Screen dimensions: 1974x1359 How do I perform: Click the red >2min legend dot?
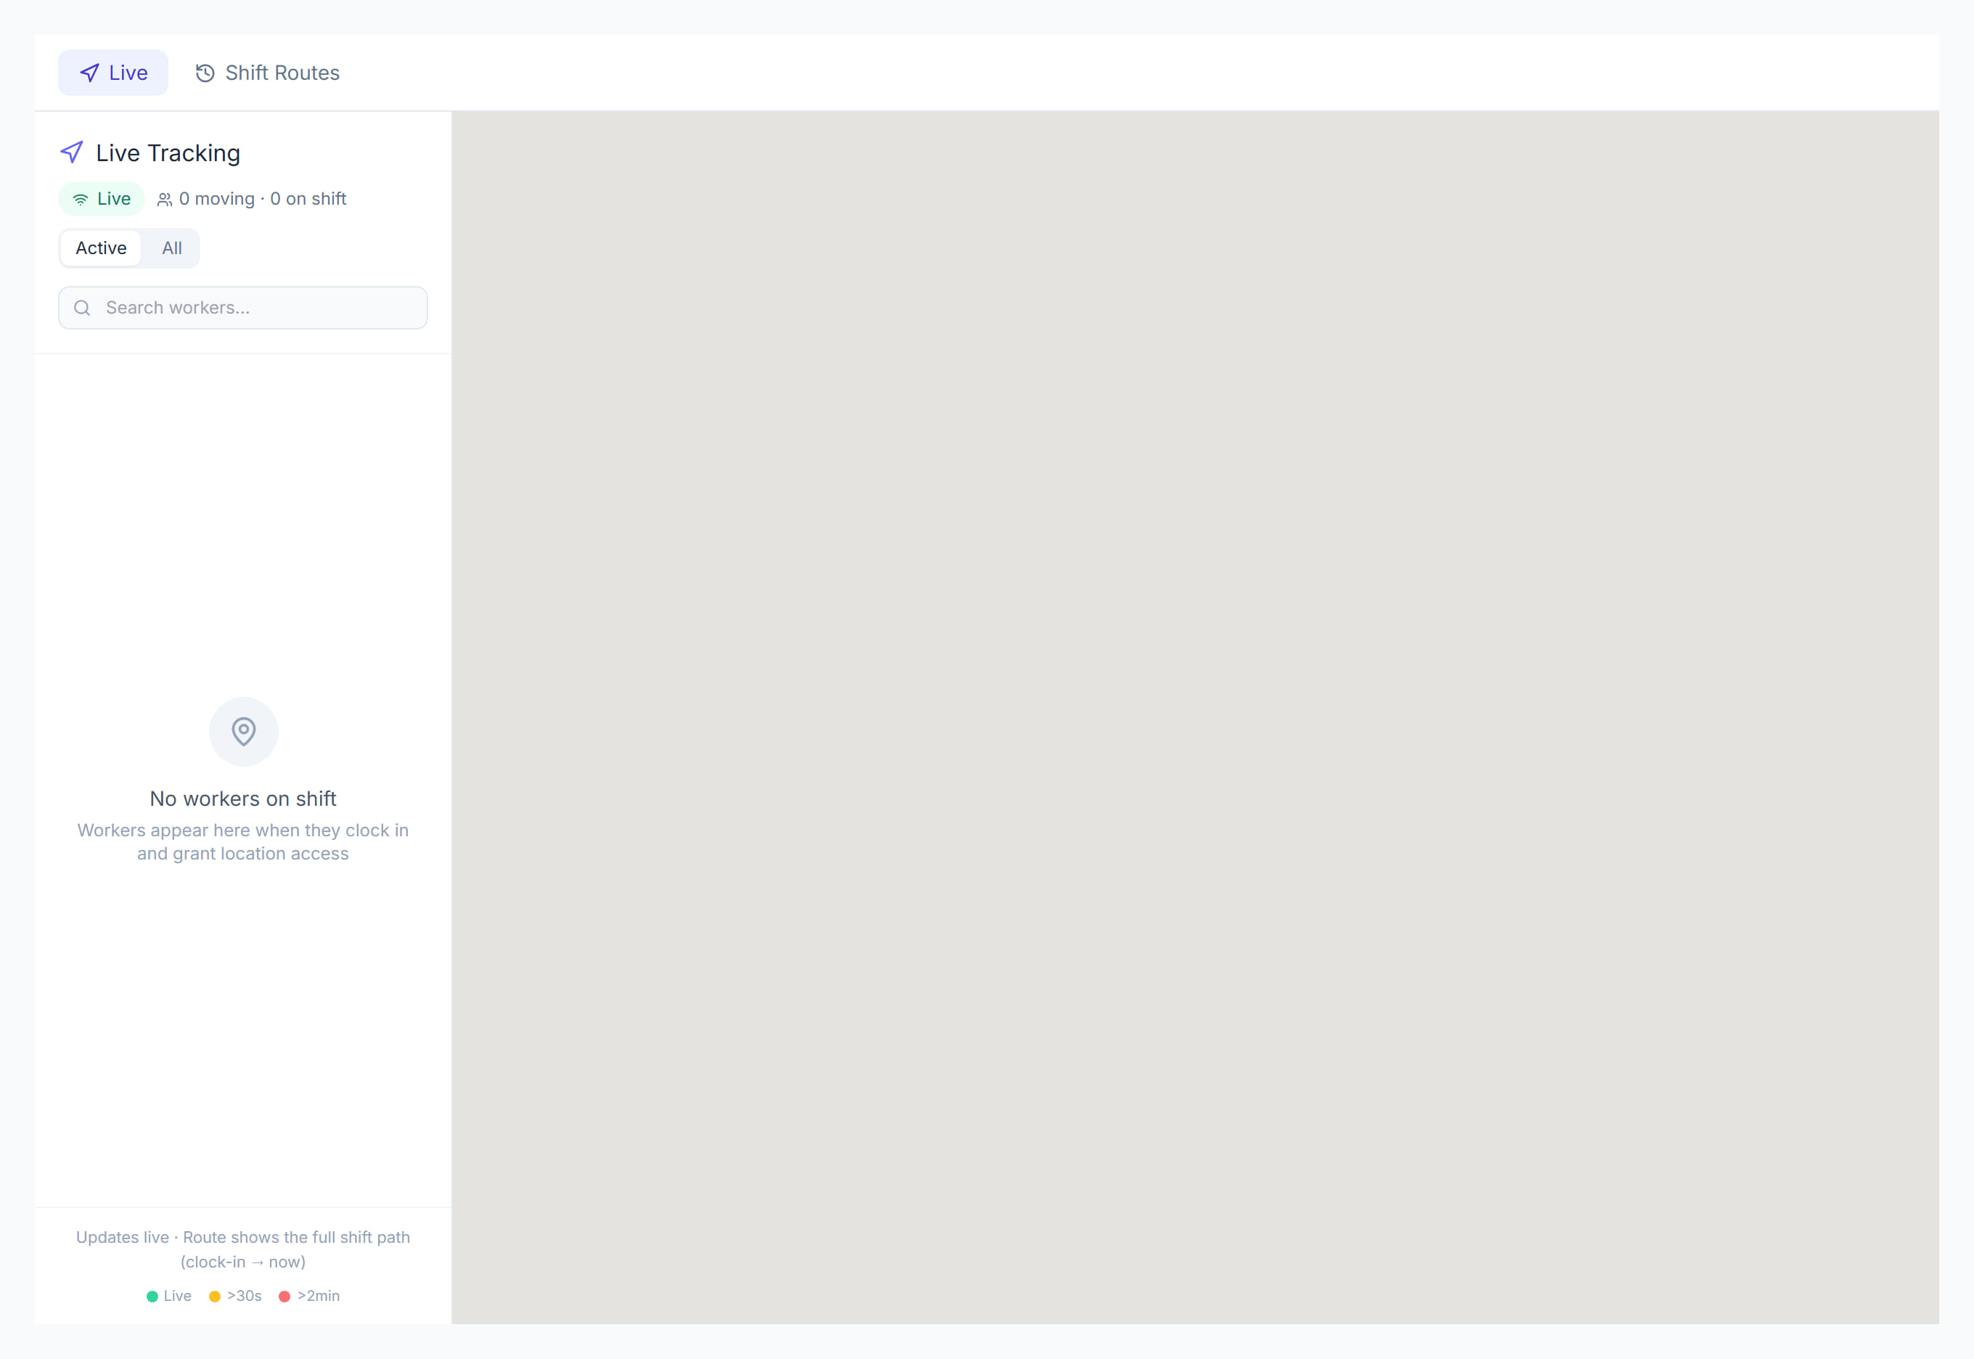coord(284,1297)
